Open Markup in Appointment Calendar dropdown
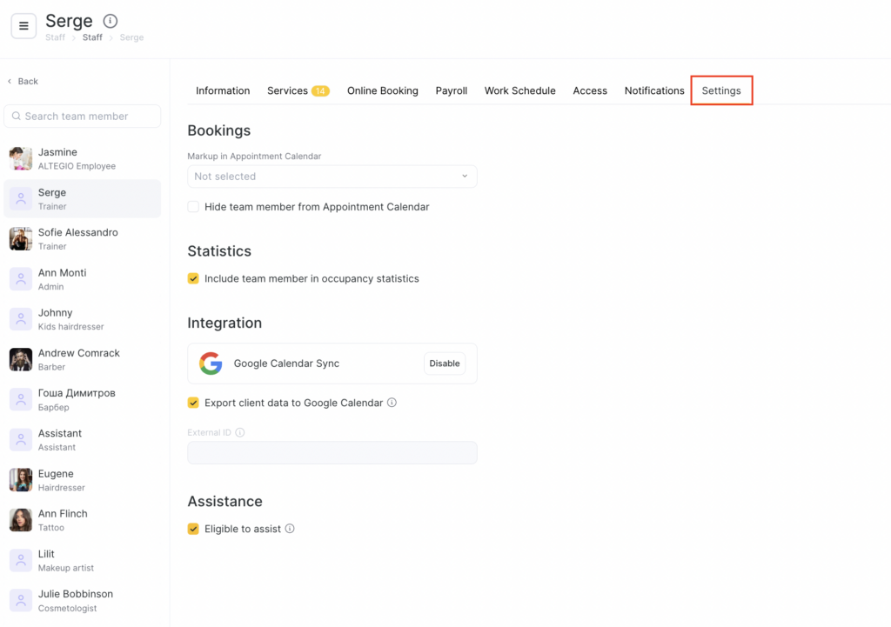The height and width of the screenshot is (627, 891). click(332, 177)
